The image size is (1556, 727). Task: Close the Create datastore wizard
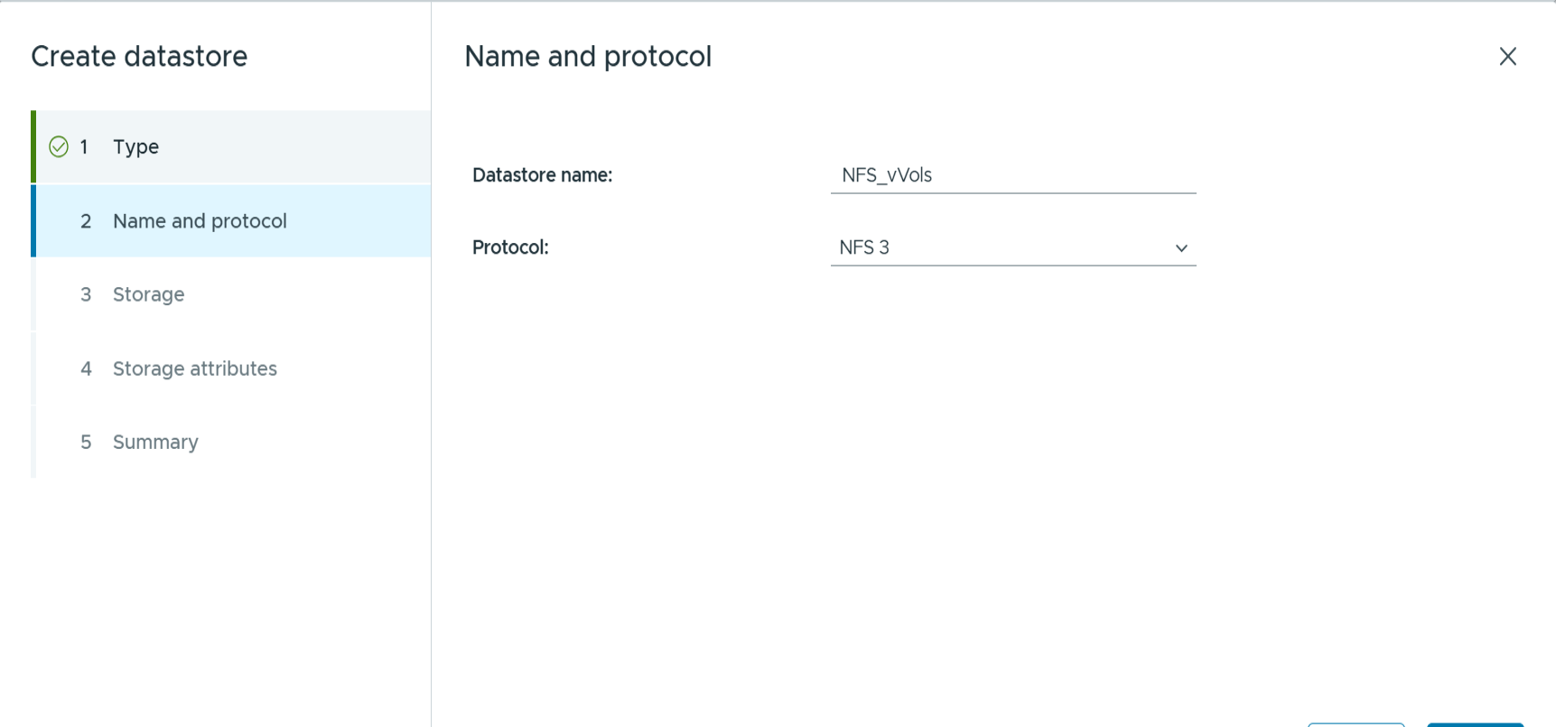point(1507,57)
